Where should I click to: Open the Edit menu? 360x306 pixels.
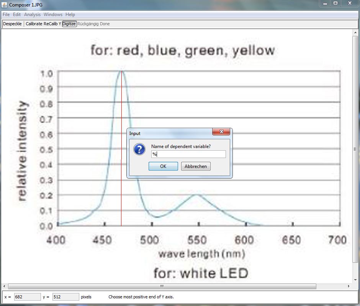click(x=17, y=15)
